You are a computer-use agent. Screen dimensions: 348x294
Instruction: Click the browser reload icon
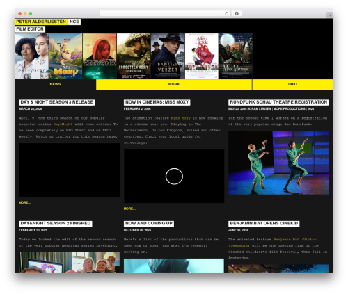pos(226,14)
